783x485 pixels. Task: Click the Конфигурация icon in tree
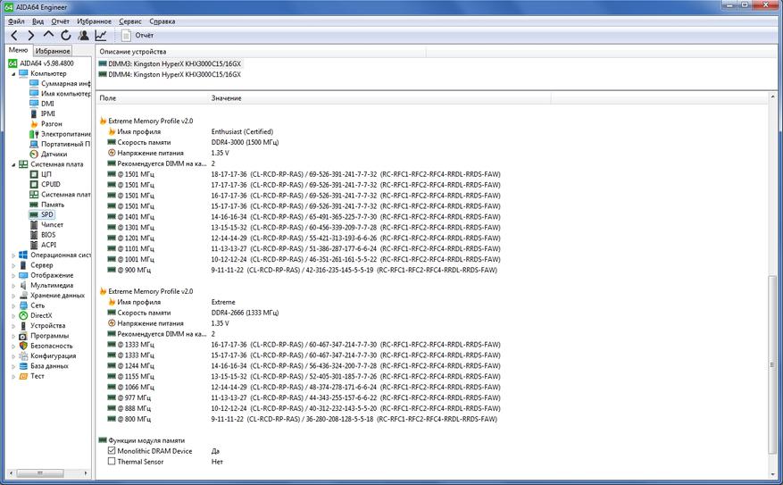(23, 355)
